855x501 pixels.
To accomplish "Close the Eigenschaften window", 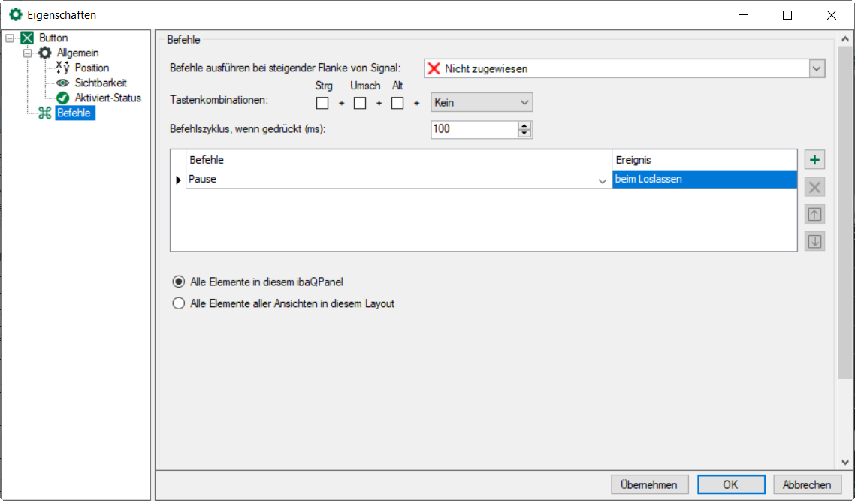I will 832,15.
